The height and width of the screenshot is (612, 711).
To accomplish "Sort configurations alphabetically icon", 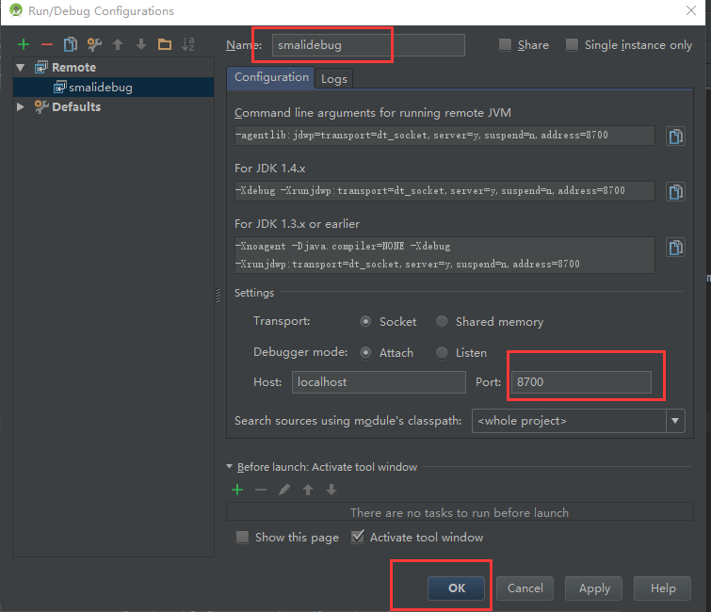I will [188, 44].
